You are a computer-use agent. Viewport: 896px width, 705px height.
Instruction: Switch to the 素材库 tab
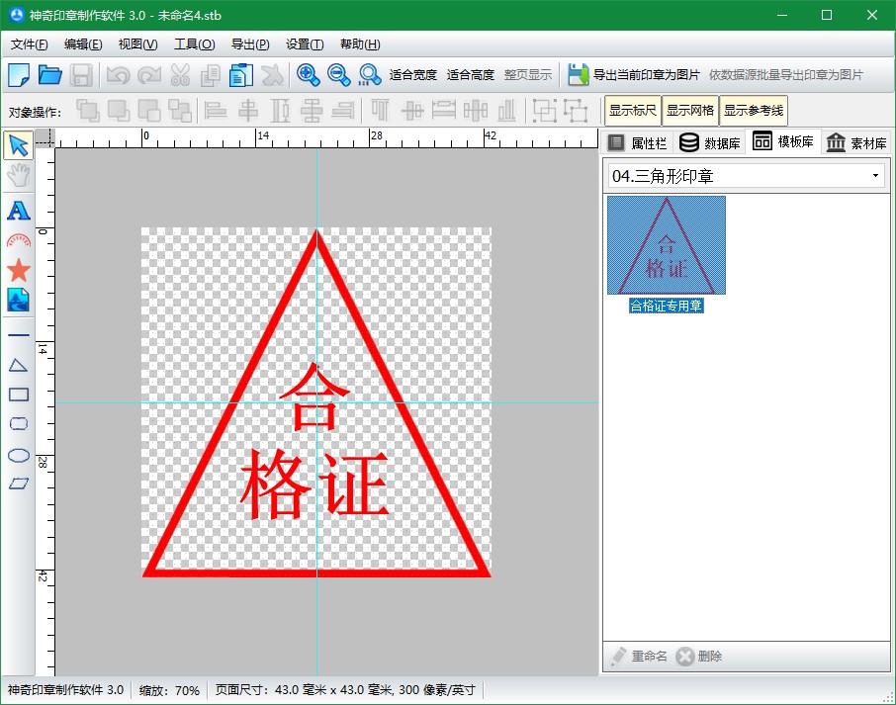[856, 142]
